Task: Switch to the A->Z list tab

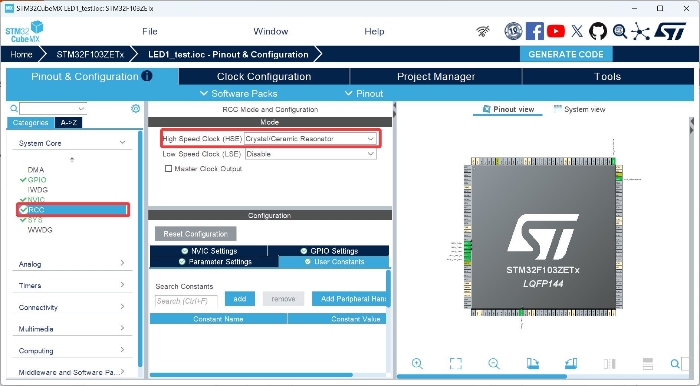Action: coord(69,123)
